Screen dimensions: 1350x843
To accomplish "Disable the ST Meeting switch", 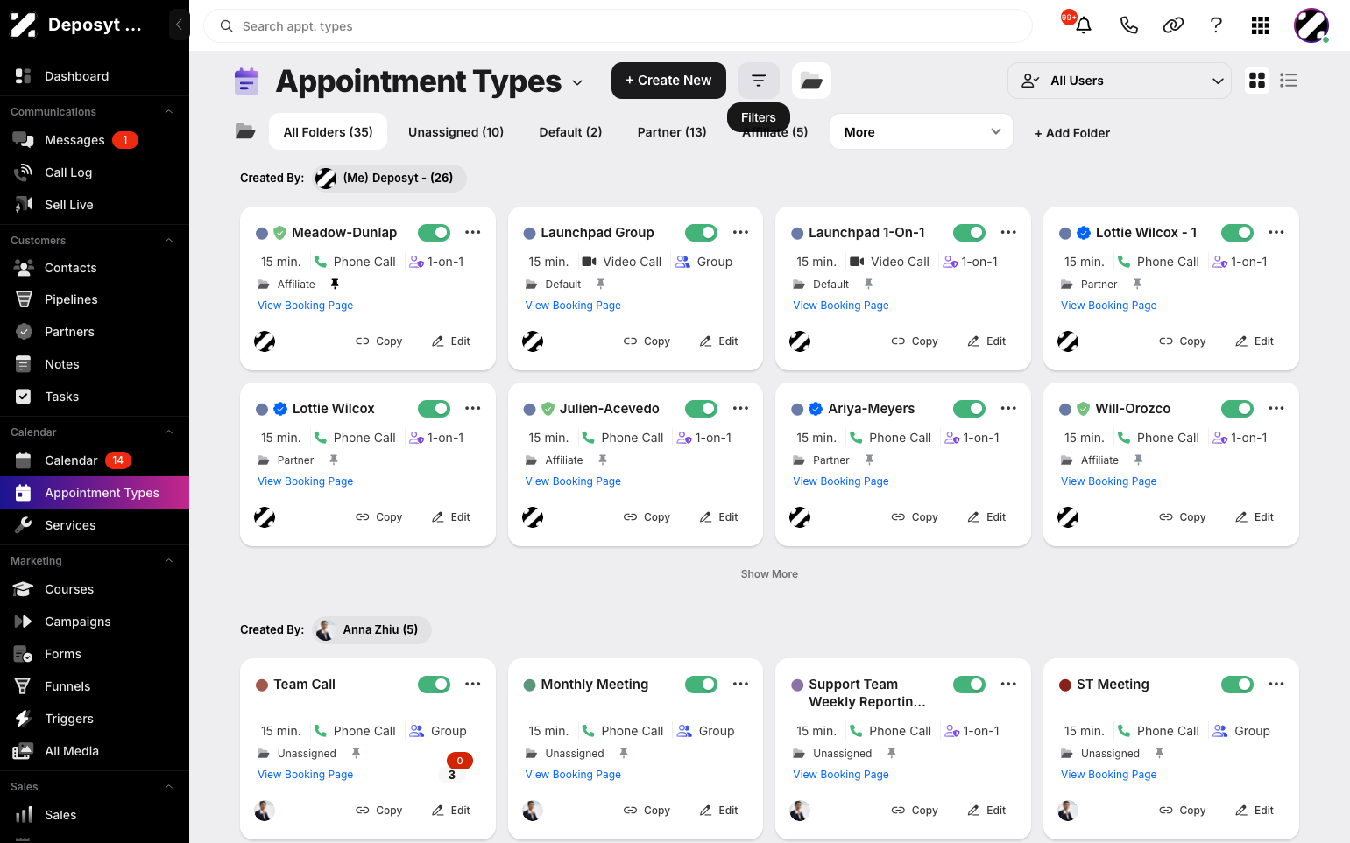I will click(1237, 685).
